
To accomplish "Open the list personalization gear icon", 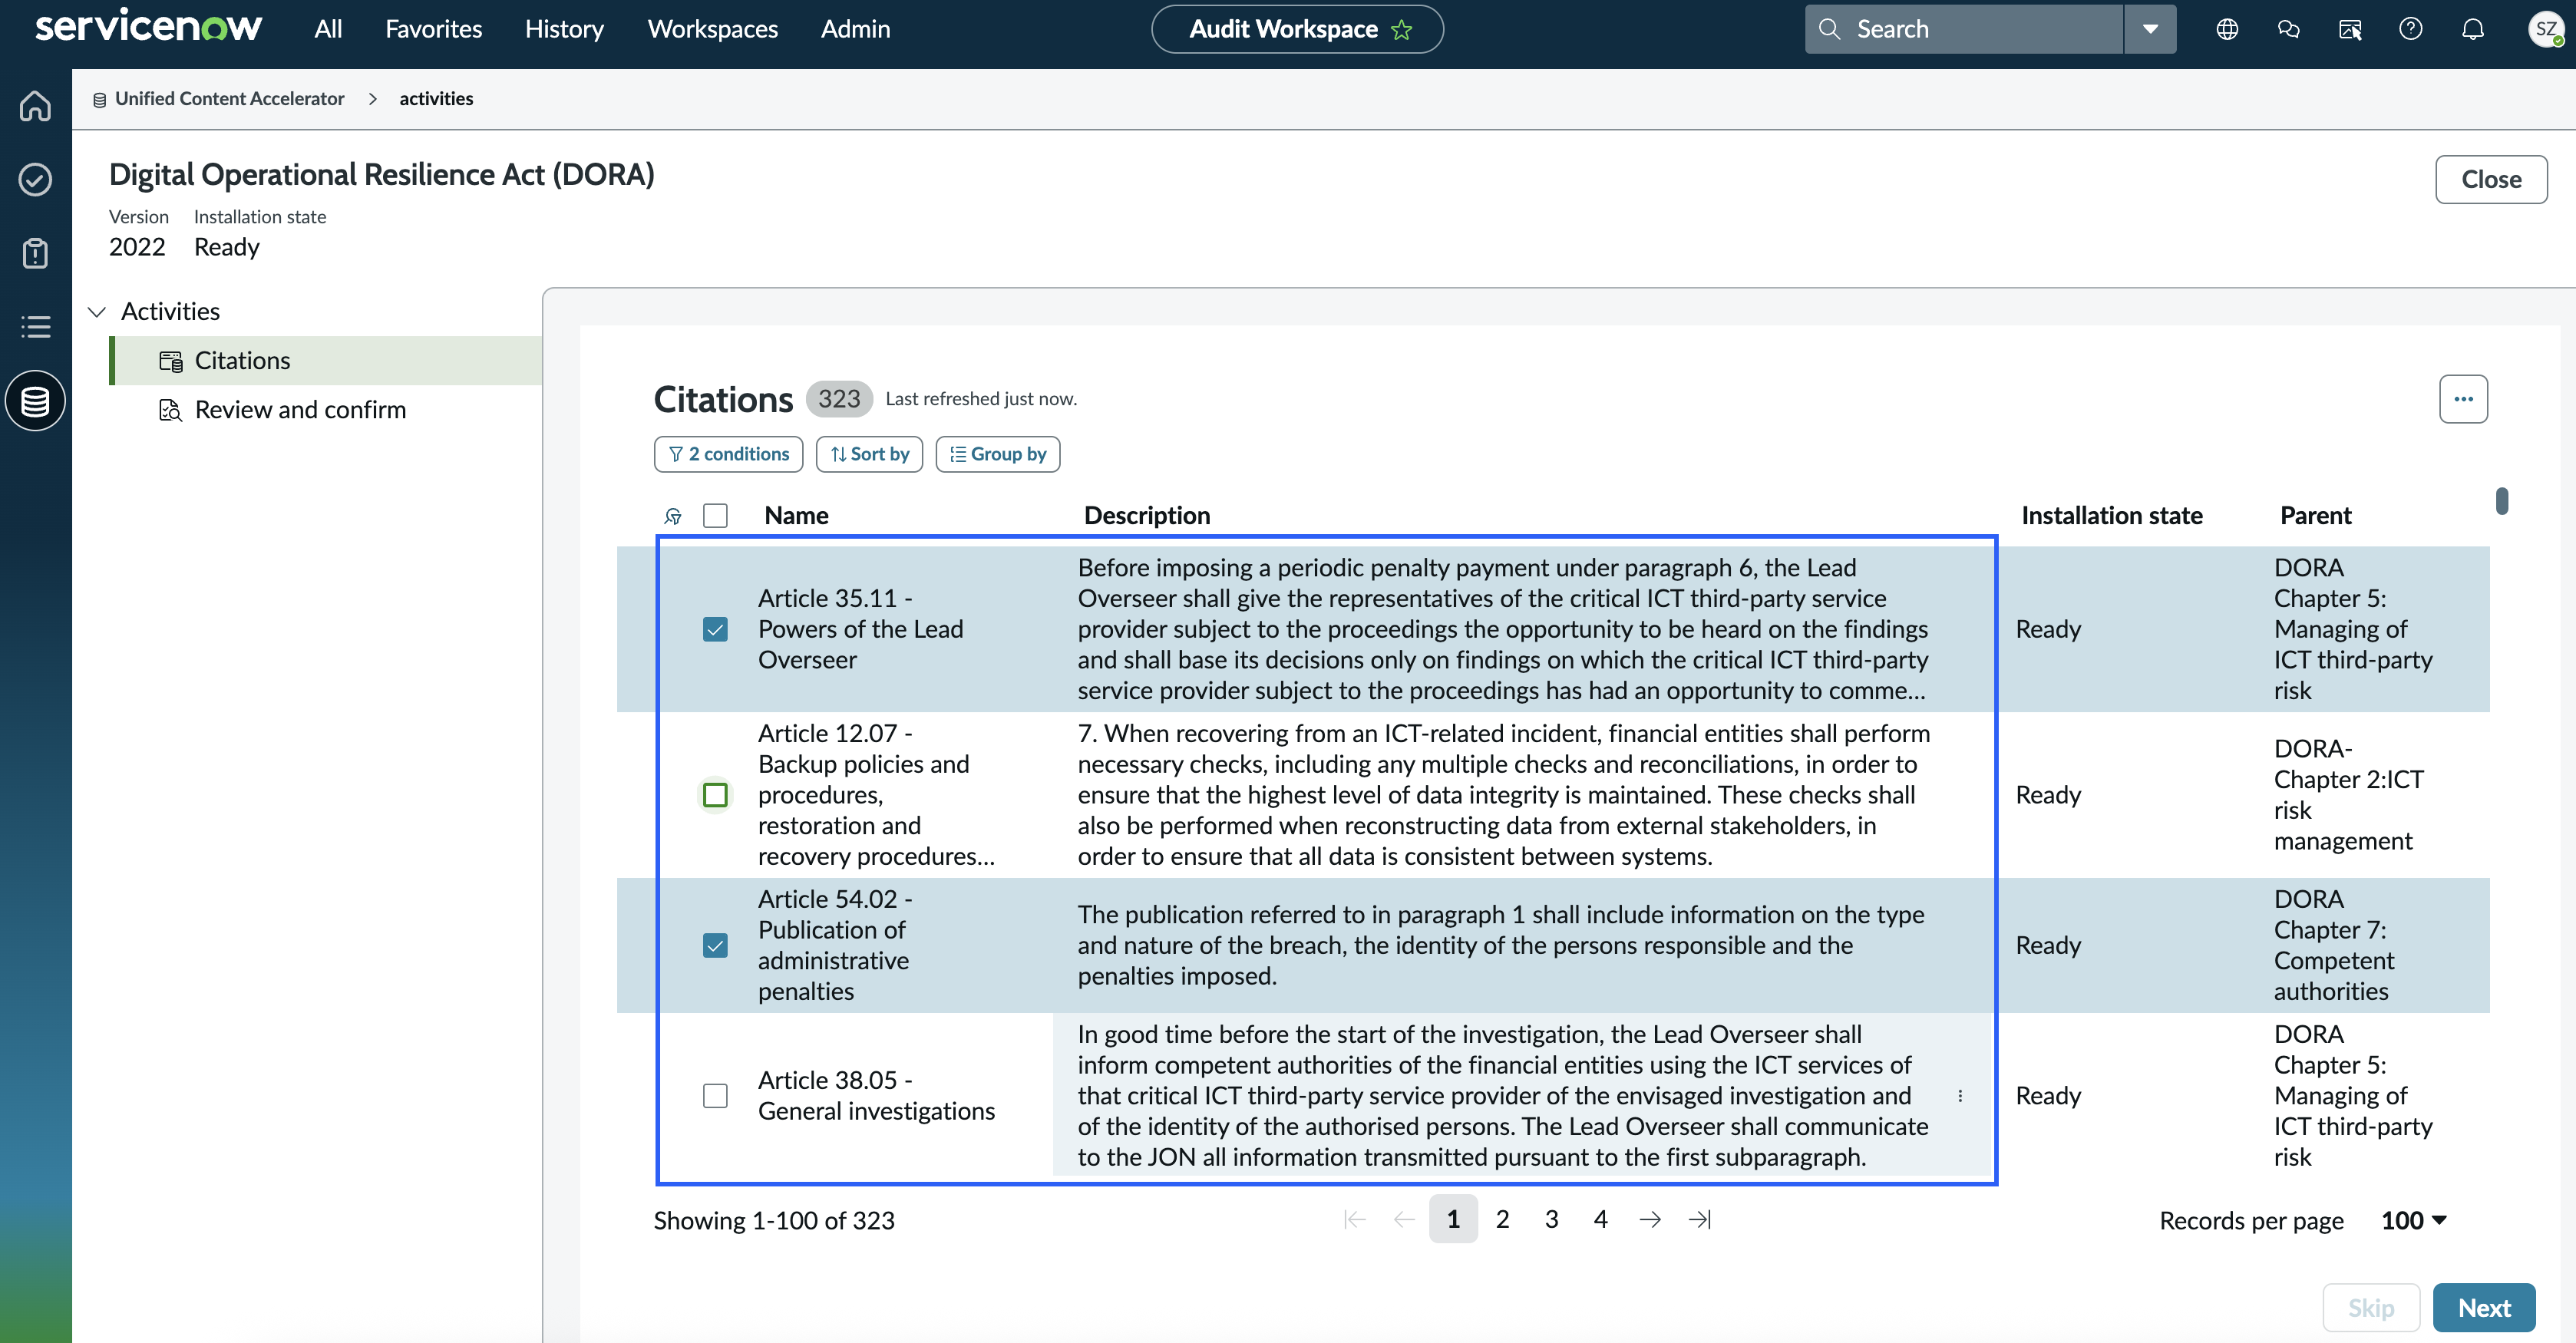I will [673, 516].
